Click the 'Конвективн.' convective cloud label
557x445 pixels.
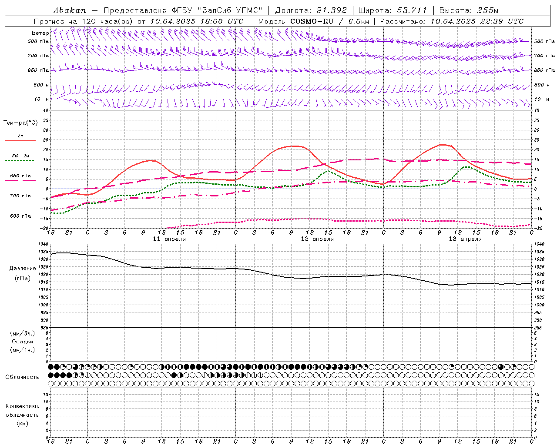tap(22, 406)
